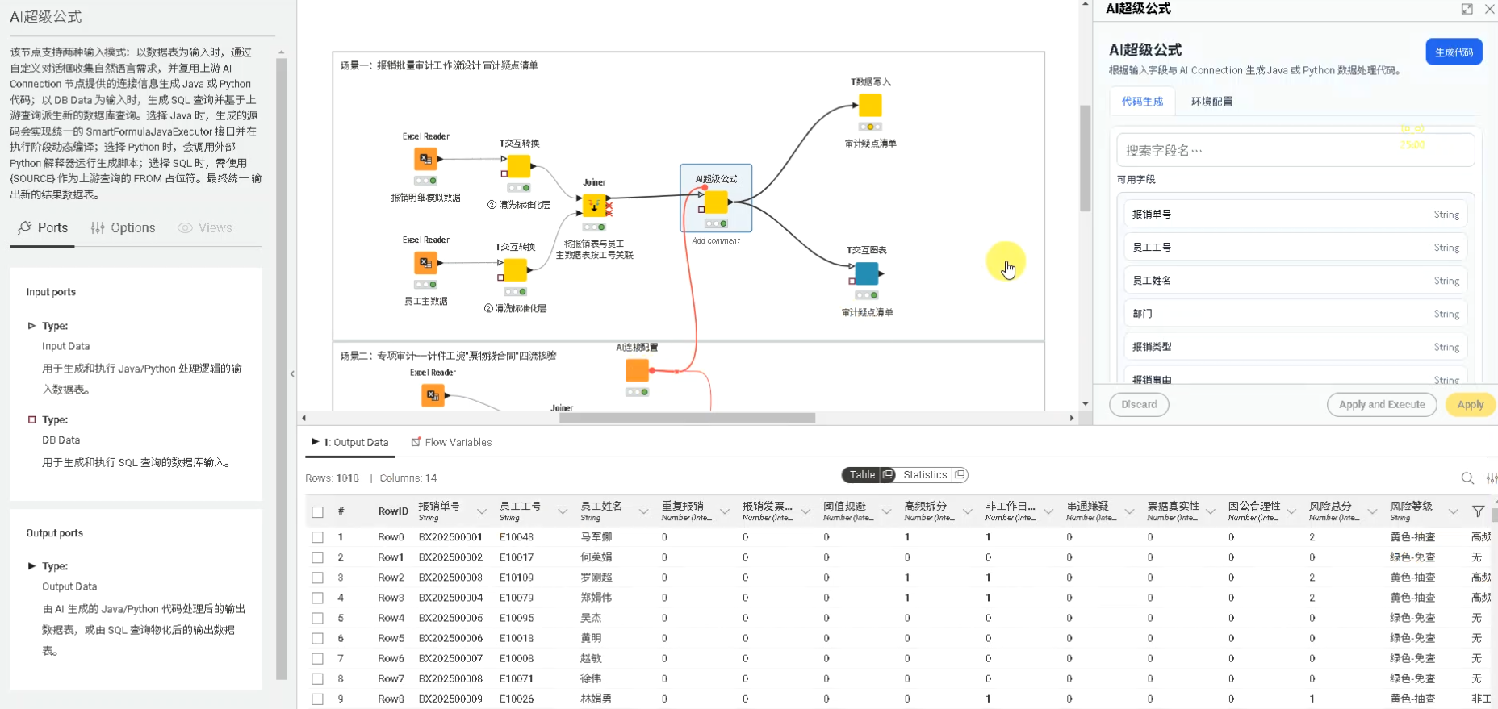Click the 搜索字段名 search input field
1498x709 pixels.
coord(1295,150)
